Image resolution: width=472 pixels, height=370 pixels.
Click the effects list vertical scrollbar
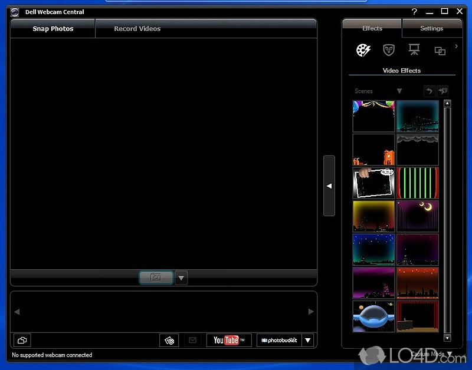(447, 218)
